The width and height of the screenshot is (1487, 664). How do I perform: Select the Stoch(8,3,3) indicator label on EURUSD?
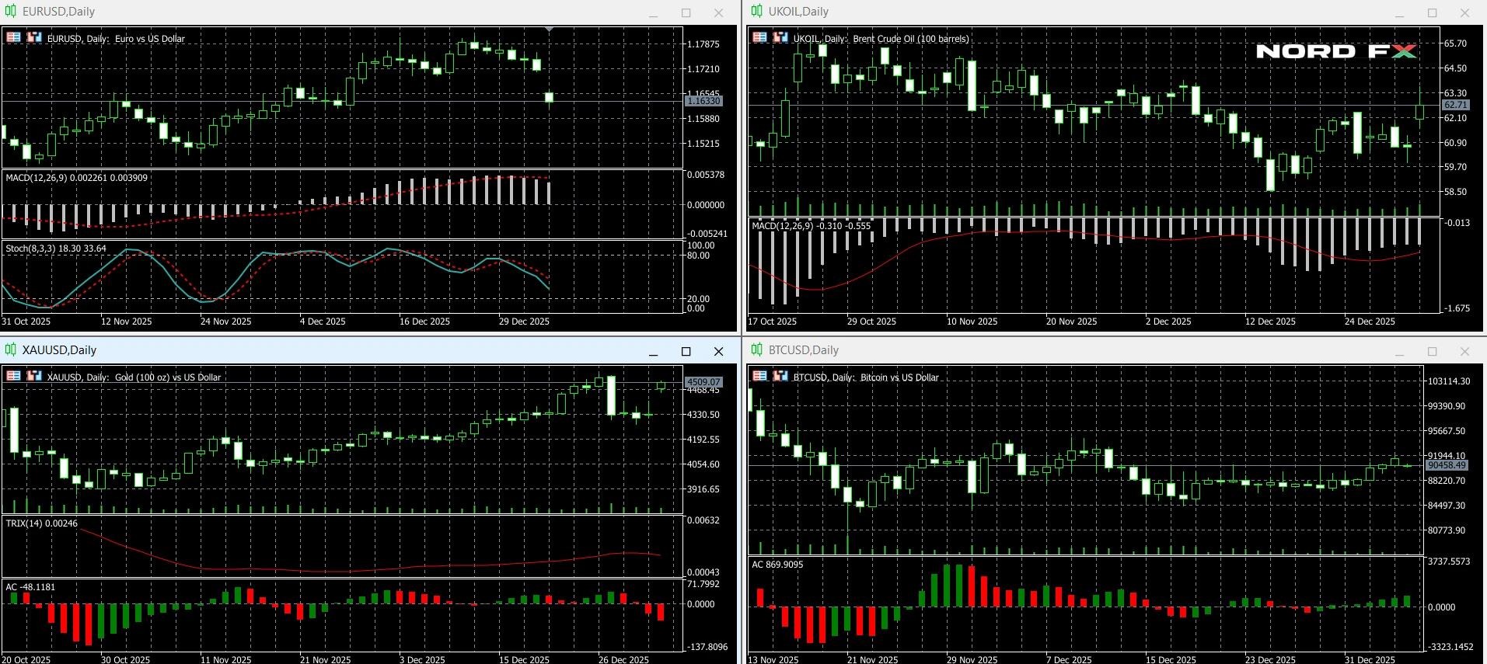click(x=56, y=249)
